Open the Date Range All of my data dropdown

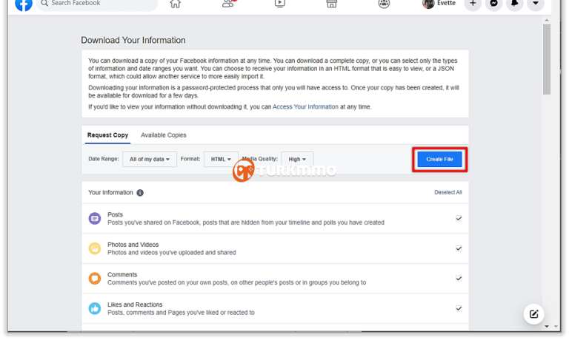pos(150,160)
